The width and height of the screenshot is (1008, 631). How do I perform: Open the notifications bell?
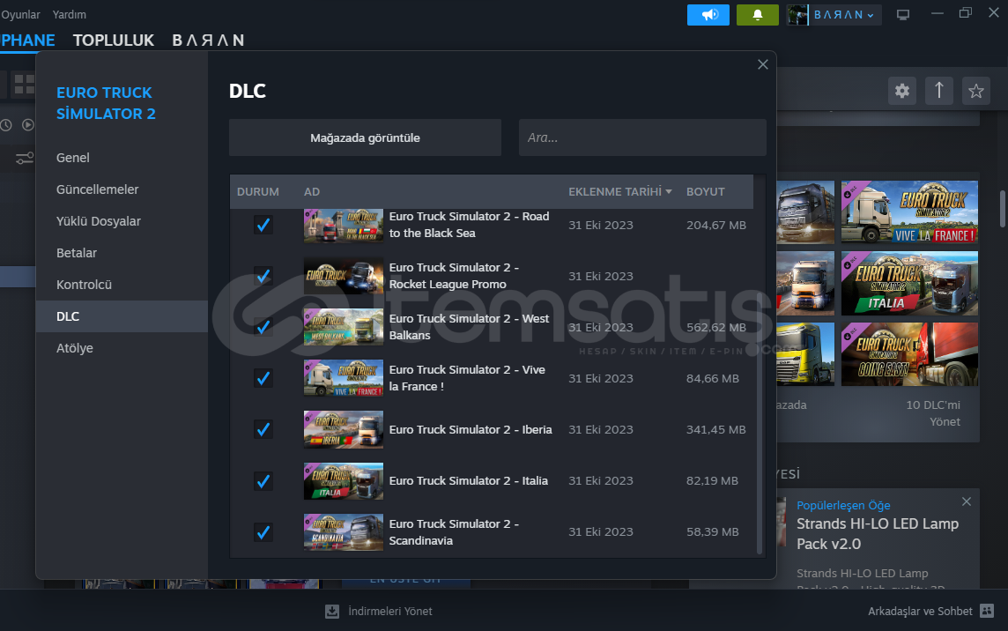(757, 15)
